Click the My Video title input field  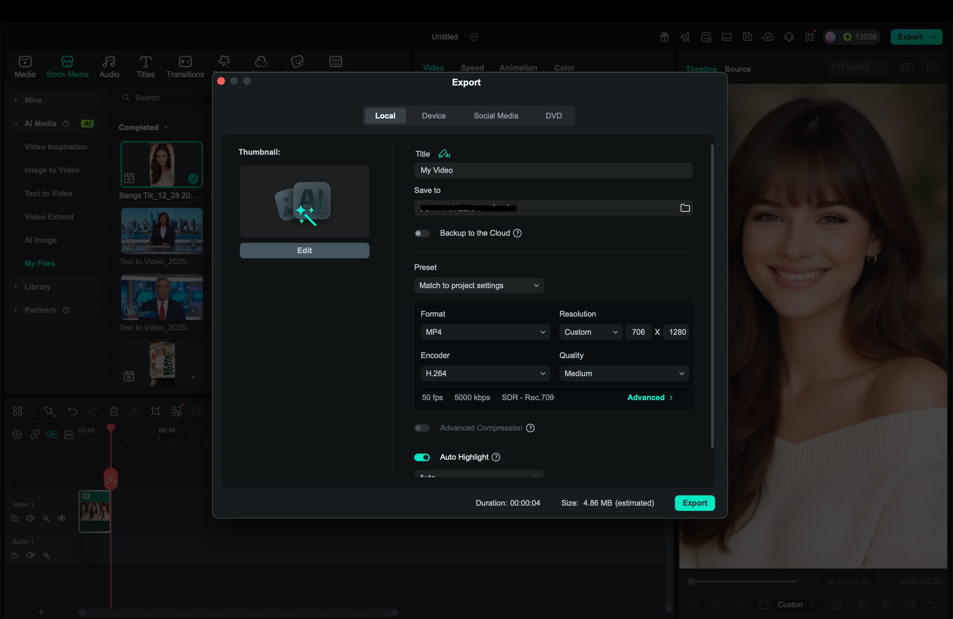pos(553,170)
